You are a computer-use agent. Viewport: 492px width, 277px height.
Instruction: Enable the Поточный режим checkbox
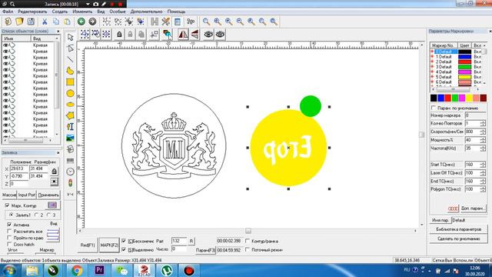pos(248,249)
